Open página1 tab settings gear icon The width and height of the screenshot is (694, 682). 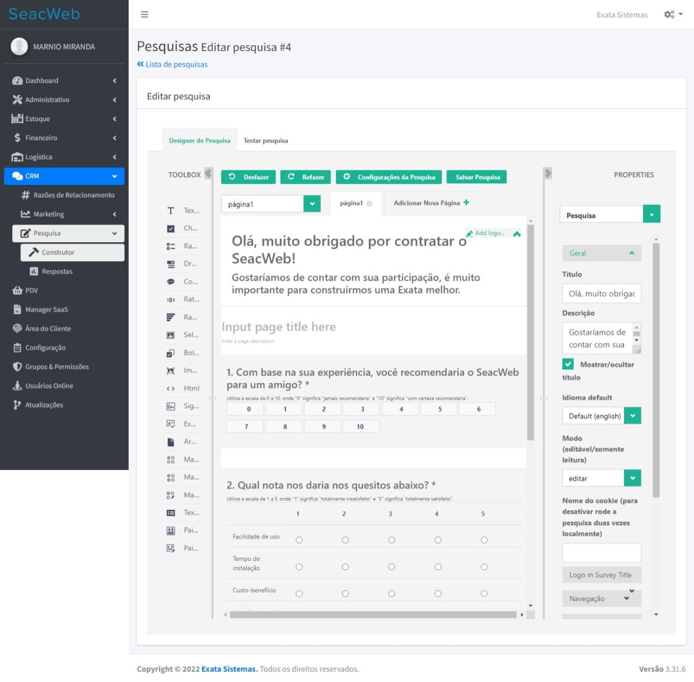[x=369, y=203]
